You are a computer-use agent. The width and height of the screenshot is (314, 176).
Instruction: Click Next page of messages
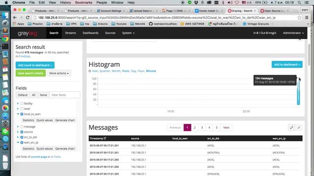point(226,128)
